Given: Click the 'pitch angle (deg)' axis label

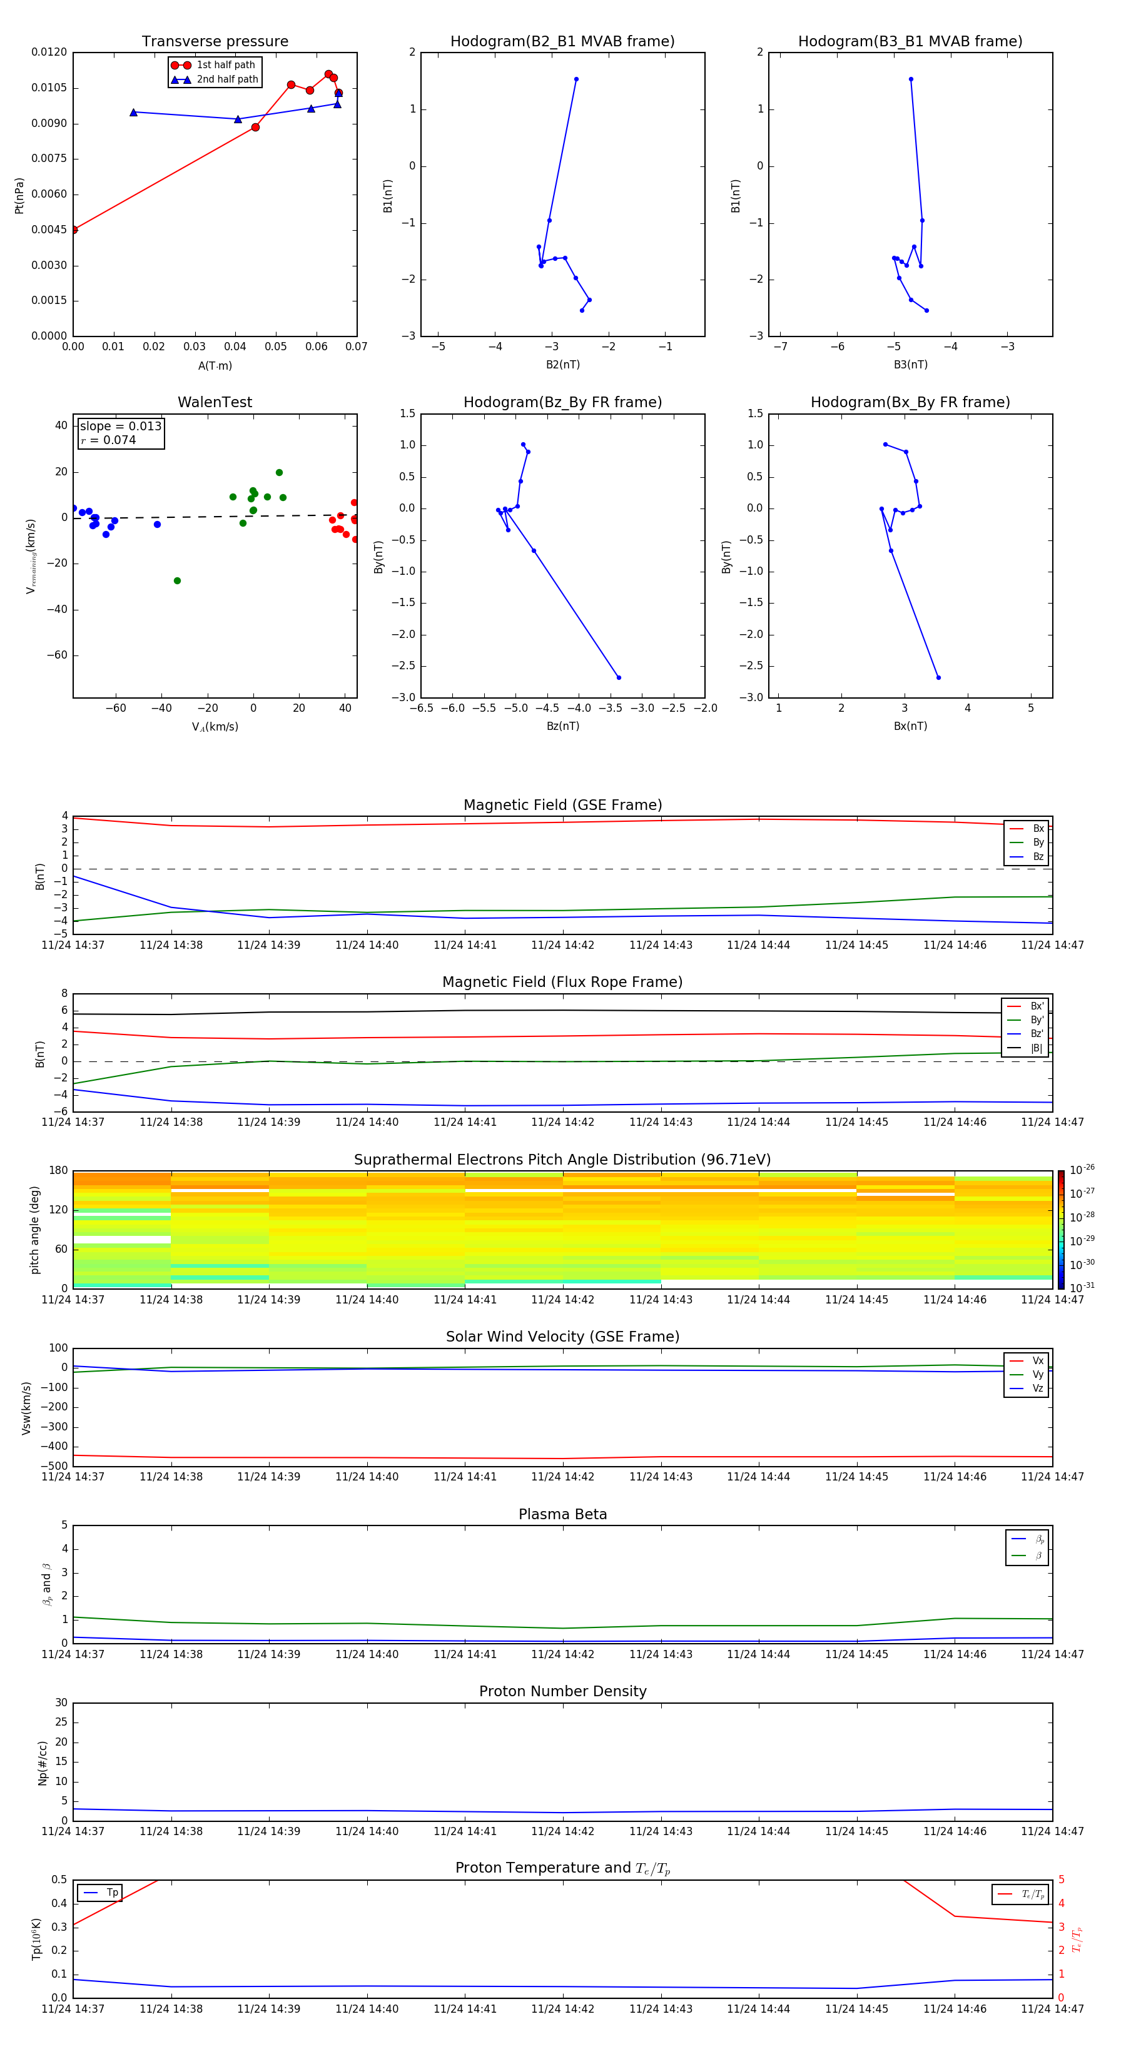Looking at the screenshot, I should [34, 1230].
